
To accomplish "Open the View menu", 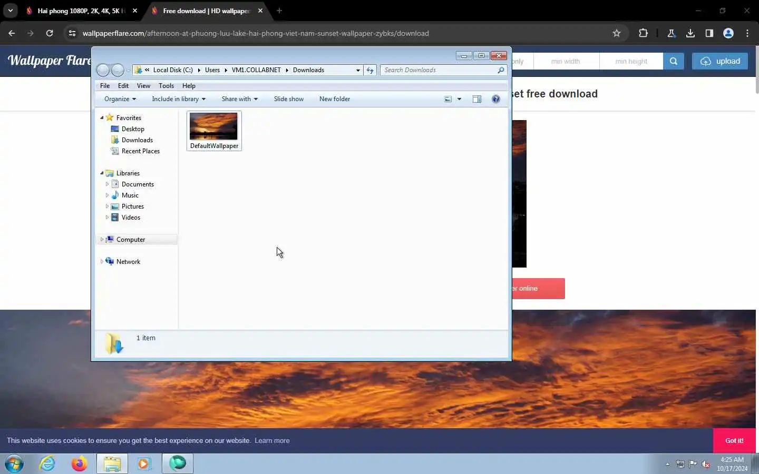I will [x=143, y=86].
